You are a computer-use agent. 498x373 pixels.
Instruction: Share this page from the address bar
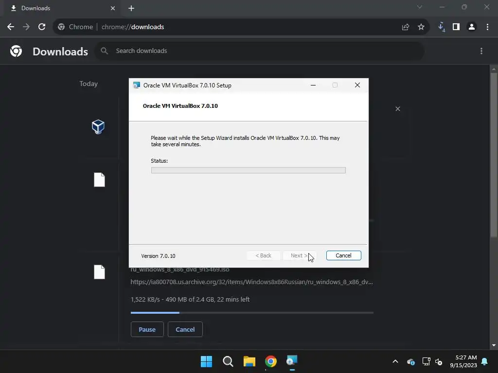(406, 27)
